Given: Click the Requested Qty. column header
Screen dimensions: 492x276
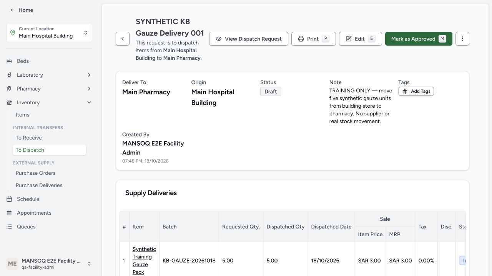Looking at the screenshot, I should pyautogui.click(x=241, y=227).
